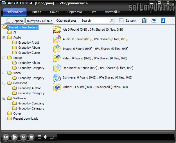Click the Image folder icon in tree

pyautogui.click(x=10, y=58)
